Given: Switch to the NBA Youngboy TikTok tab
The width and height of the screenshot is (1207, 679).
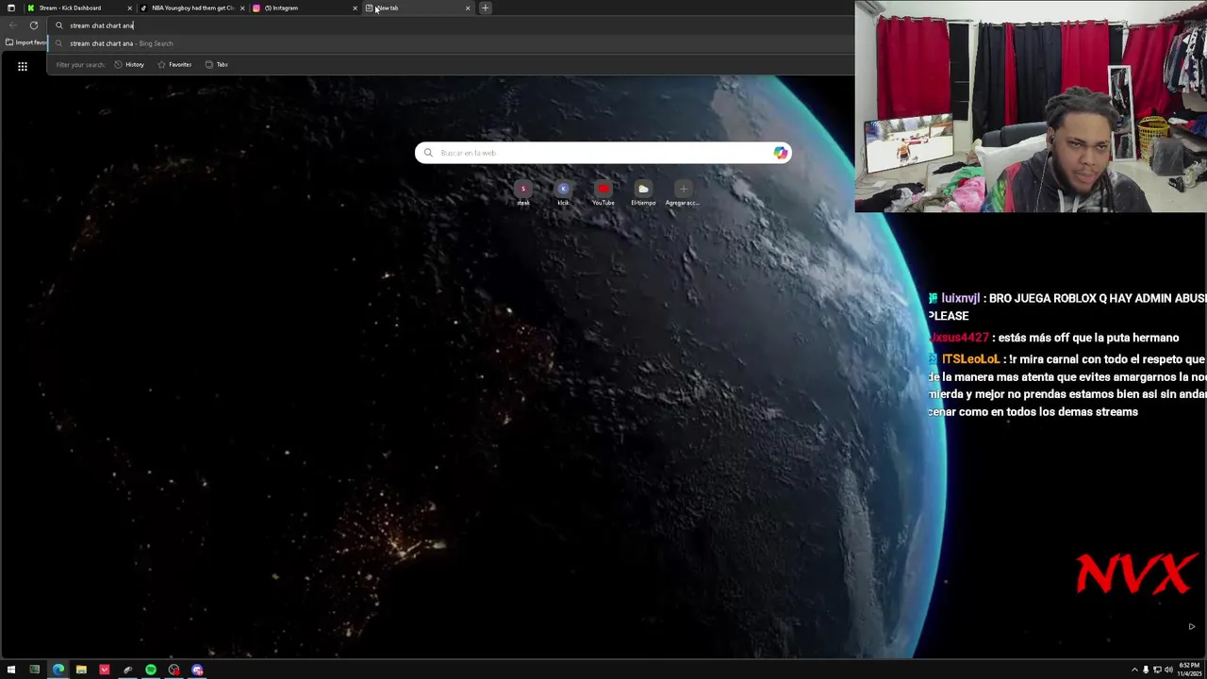Looking at the screenshot, I should click(x=192, y=8).
